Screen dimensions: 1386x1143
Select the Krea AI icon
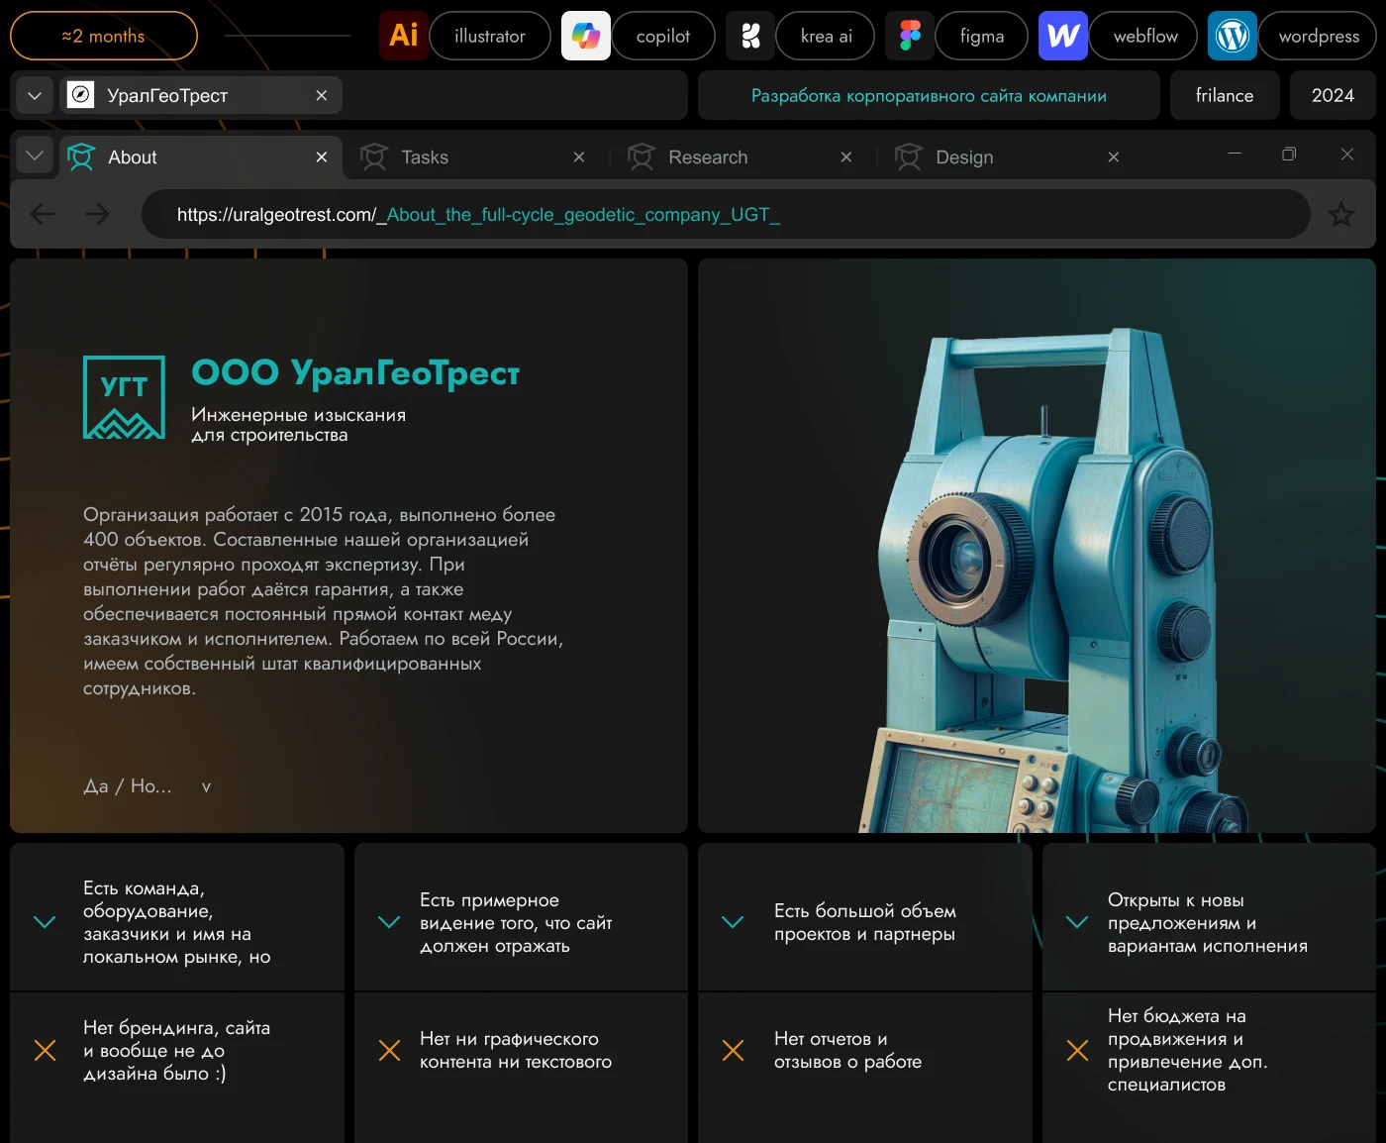pyautogui.click(x=749, y=36)
